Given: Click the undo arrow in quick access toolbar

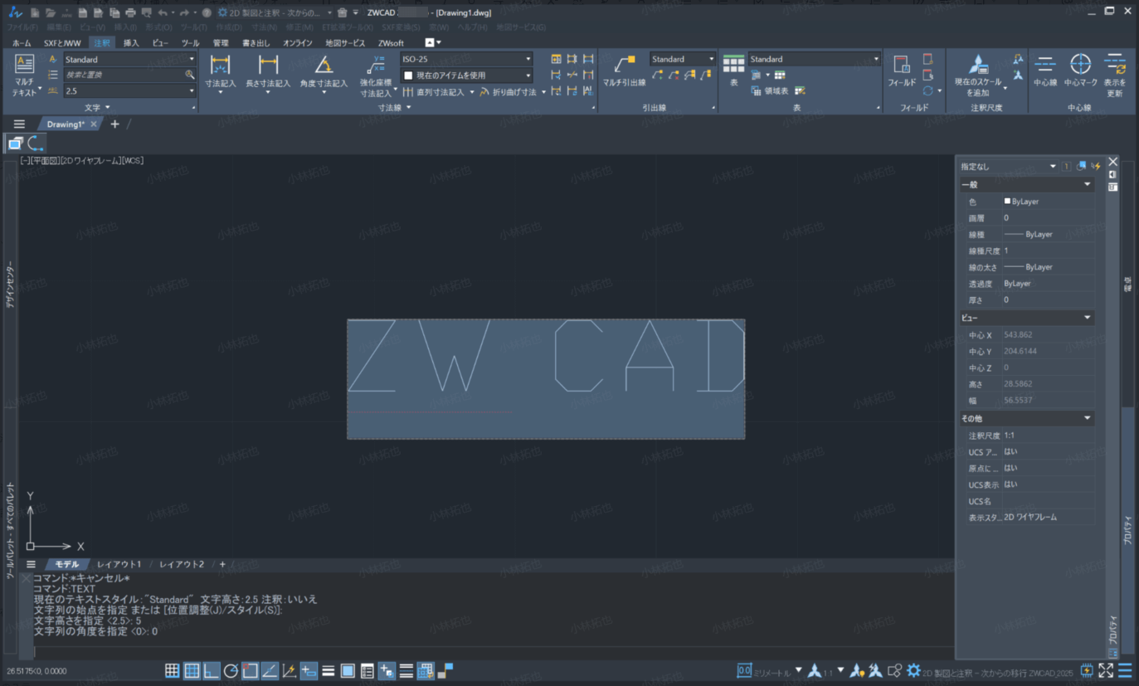Looking at the screenshot, I should coord(163,12).
